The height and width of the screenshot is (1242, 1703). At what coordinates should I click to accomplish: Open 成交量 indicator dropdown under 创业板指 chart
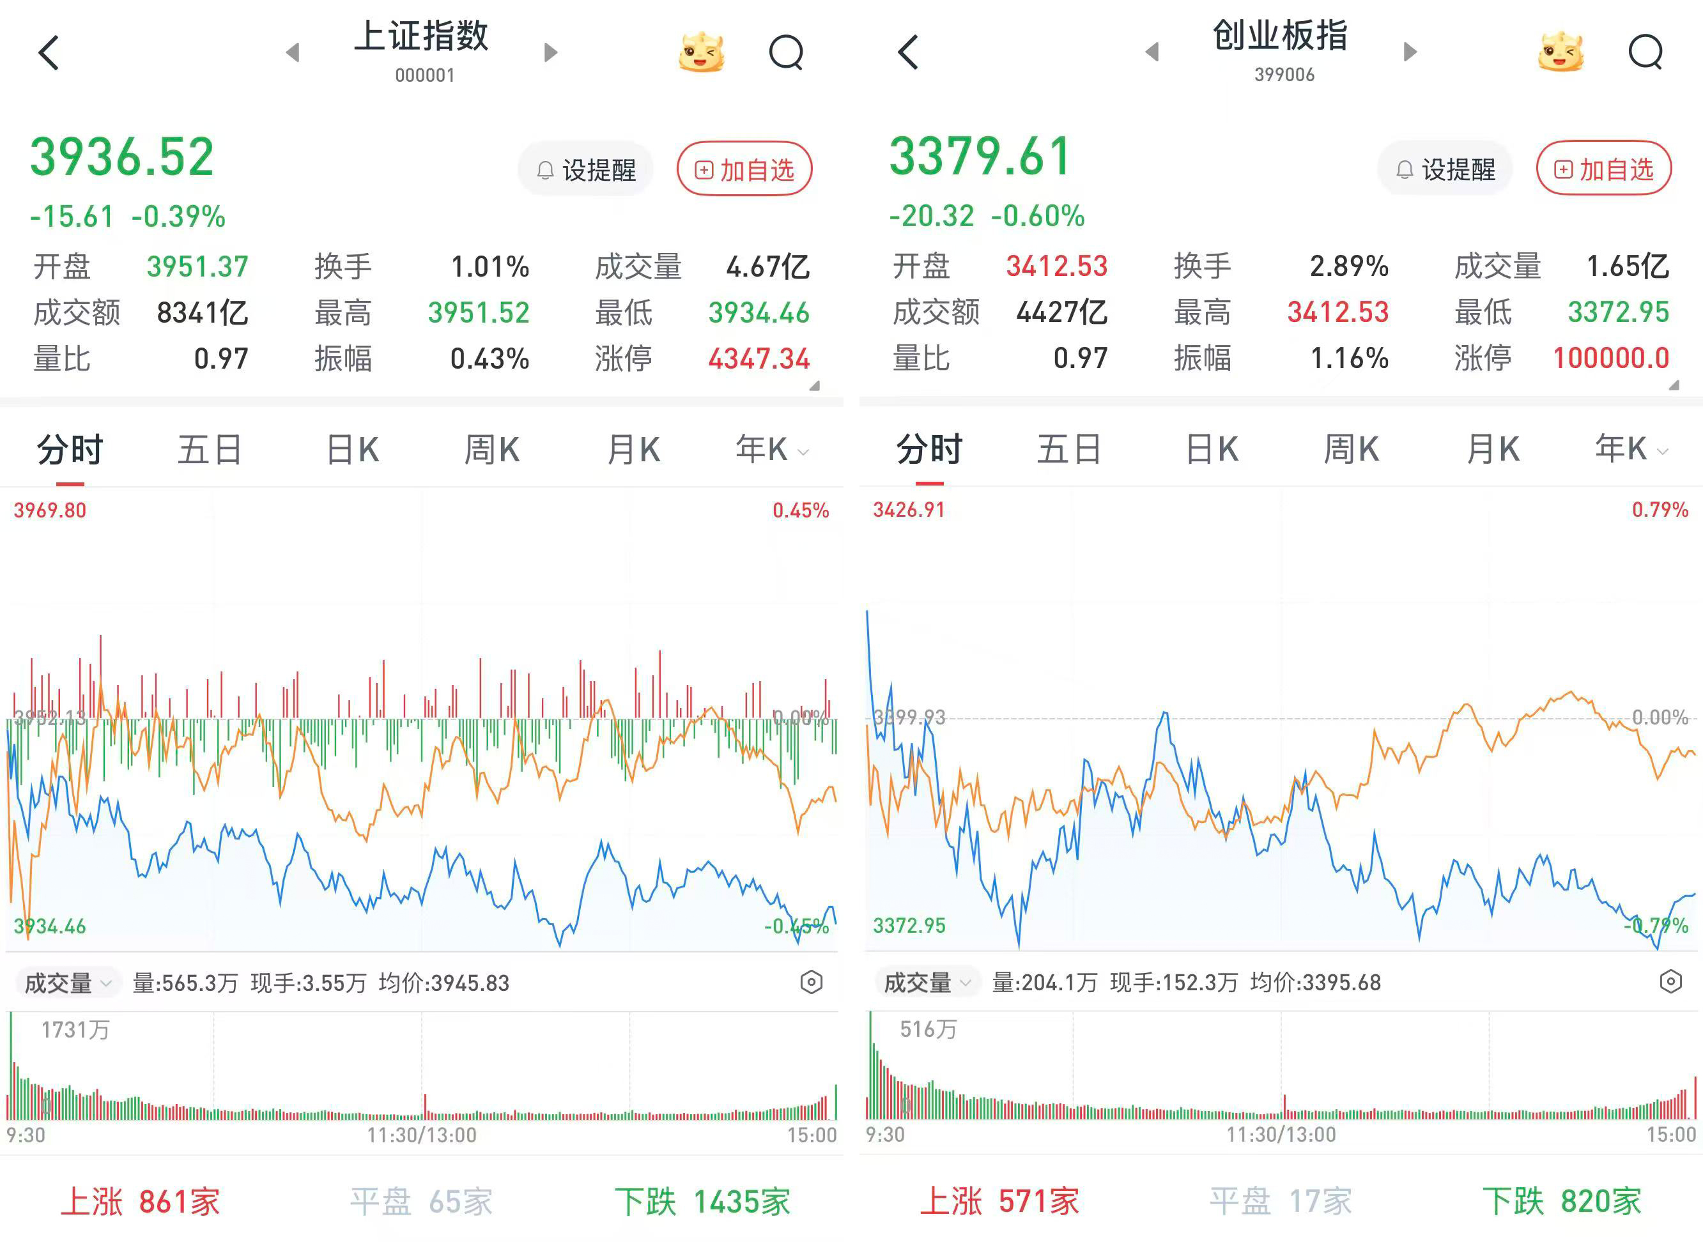tap(928, 982)
